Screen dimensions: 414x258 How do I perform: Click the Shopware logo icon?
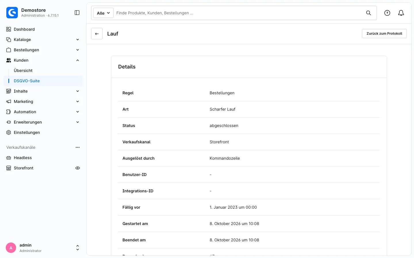[12, 13]
